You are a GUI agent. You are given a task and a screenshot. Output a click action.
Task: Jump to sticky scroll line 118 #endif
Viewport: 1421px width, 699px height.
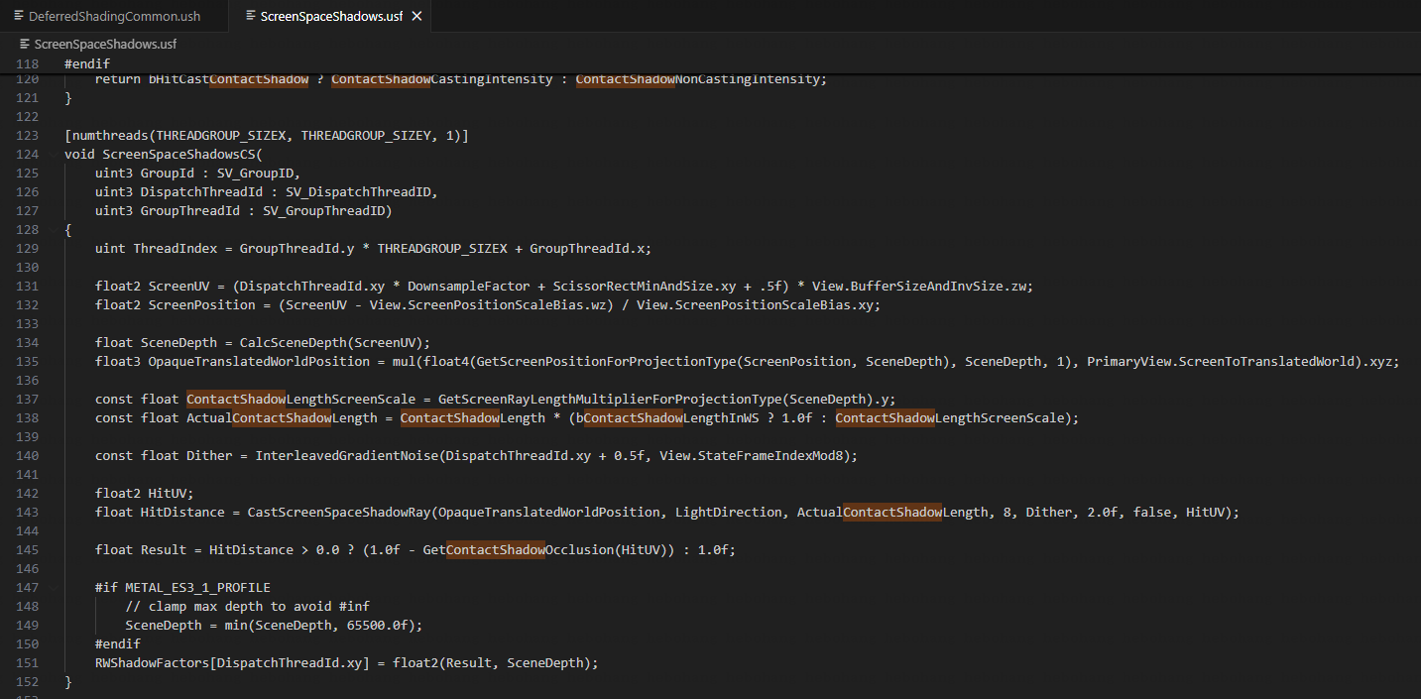click(x=88, y=63)
